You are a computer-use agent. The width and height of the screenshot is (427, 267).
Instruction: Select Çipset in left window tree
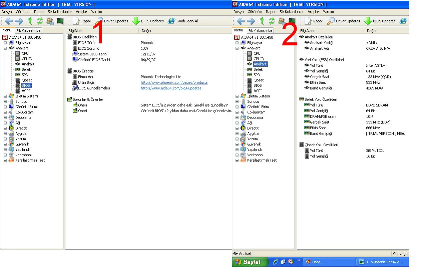tap(27, 80)
